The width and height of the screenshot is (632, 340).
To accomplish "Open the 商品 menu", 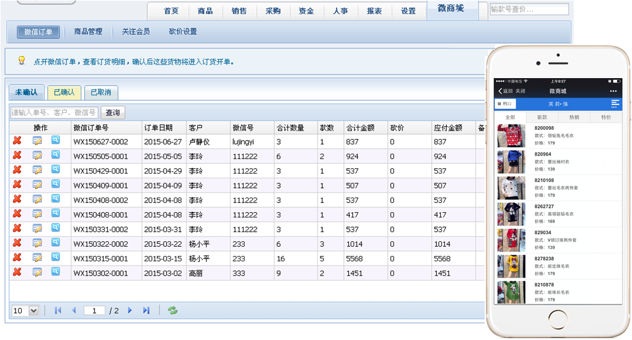I will (205, 11).
